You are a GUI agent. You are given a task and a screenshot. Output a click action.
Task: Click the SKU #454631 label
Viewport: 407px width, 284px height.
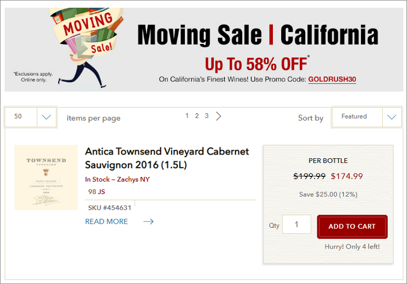(110, 208)
